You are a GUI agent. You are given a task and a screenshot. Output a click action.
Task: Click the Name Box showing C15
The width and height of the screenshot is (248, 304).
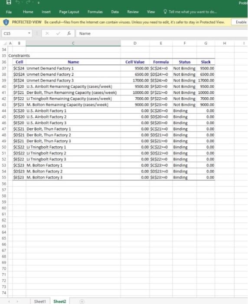tap(14, 33)
